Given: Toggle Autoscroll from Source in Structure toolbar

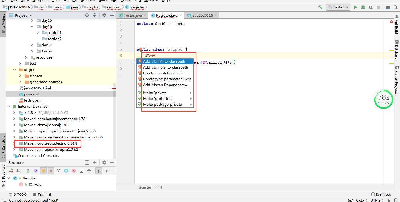Looking at the screenshot, I should [x=106, y=171].
